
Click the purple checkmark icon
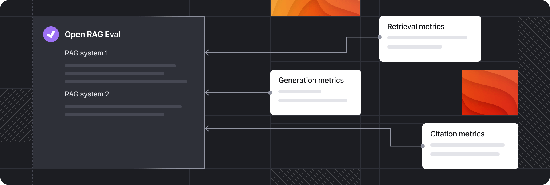[51, 34]
